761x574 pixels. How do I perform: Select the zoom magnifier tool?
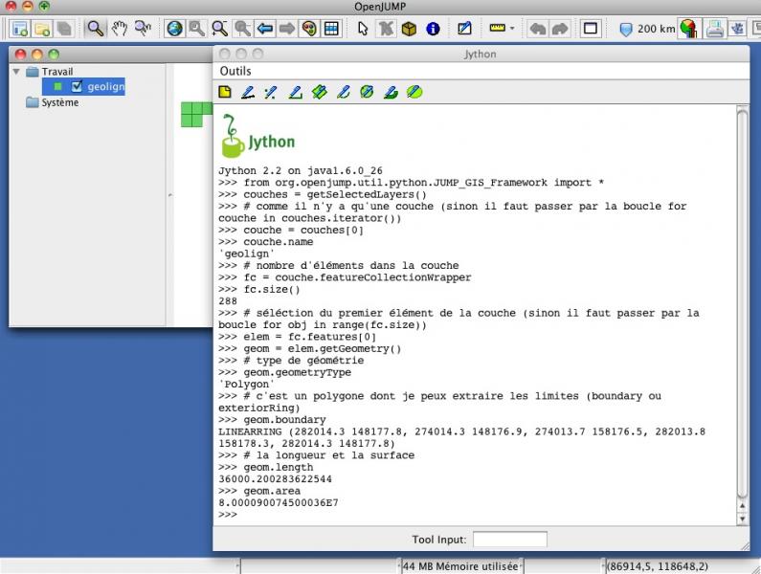coord(96,29)
